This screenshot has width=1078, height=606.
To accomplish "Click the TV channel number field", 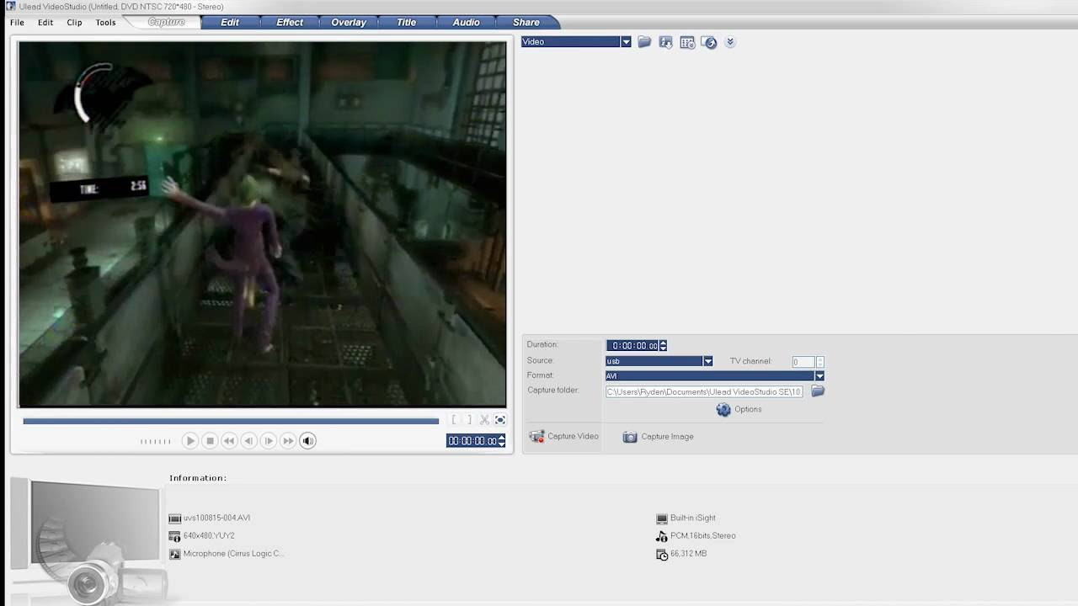I will pyautogui.click(x=803, y=362).
